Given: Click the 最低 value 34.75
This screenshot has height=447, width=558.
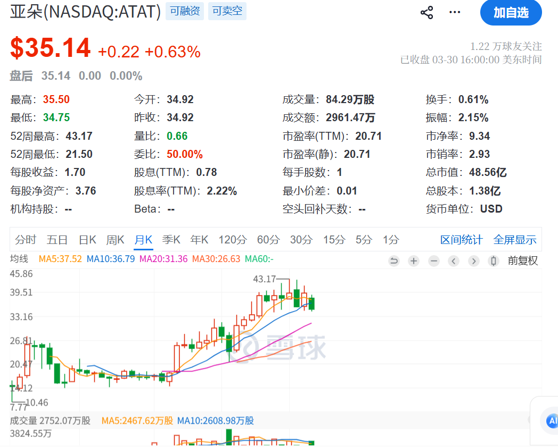Looking at the screenshot, I should 56,117.
